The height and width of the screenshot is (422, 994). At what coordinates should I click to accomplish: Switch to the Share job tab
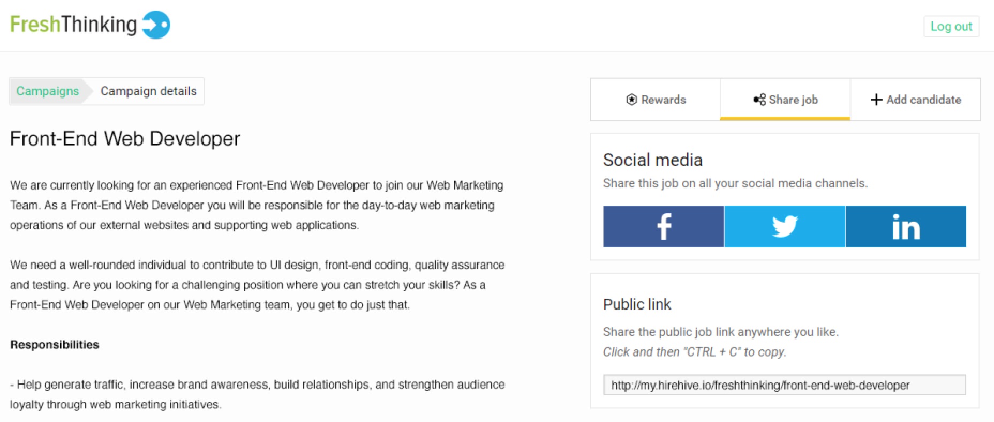786,100
